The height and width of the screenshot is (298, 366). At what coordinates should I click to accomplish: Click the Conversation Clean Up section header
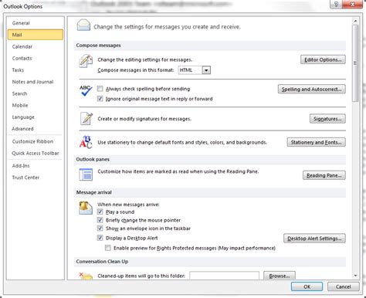[x=210, y=262]
